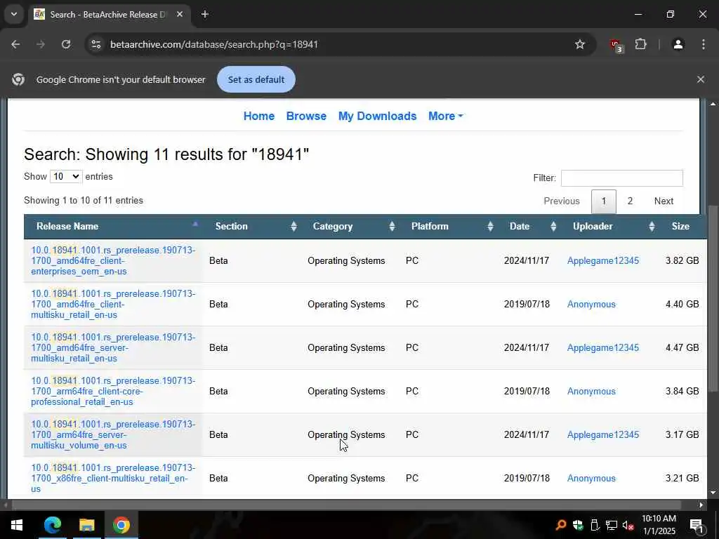
Task: Open the tab search chevron
Action: [14, 14]
